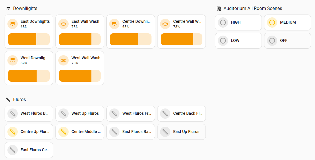315x160 pixels.
Task: Turn off the Centre Up Fluros icon
Action: pyautogui.click(x=13, y=132)
